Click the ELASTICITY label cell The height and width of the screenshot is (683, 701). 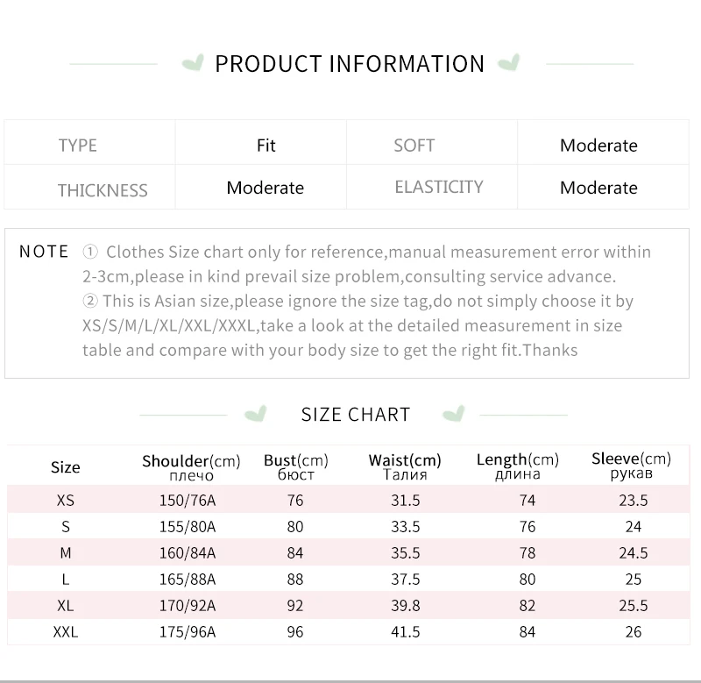coord(439,187)
